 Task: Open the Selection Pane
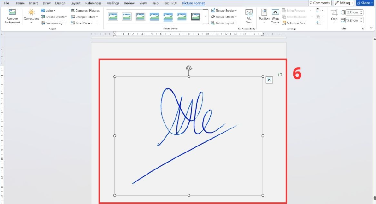[x=296, y=23]
